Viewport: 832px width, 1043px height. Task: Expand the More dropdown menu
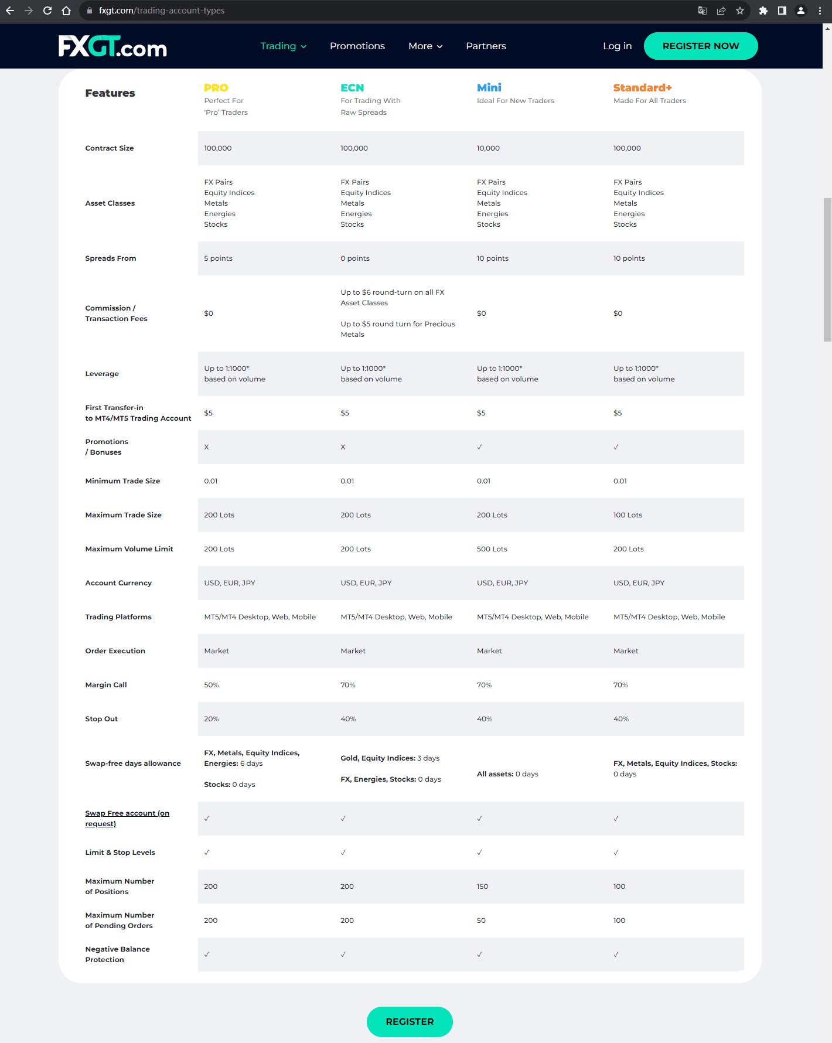[425, 46]
